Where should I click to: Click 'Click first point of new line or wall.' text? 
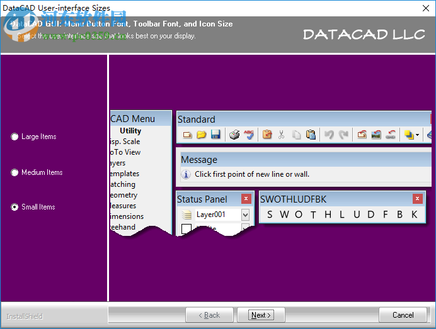pos(252,174)
